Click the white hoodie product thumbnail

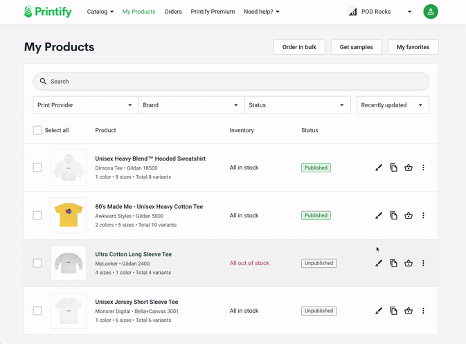click(69, 168)
